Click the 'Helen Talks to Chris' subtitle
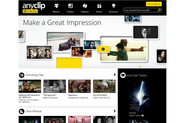This screenshot has height=123, width=185. (101, 98)
